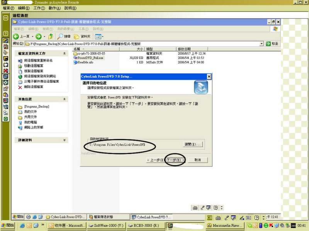Click 複製這個檔案 link
Viewport: 309px width, 231px height.
(34, 71)
